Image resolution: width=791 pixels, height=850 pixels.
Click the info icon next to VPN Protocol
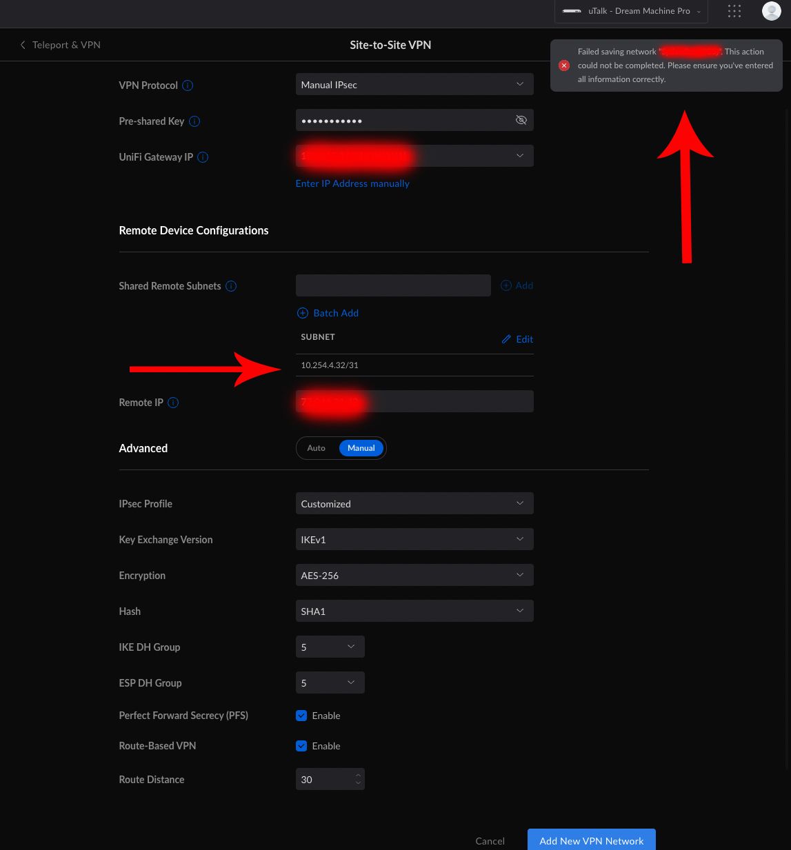[188, 85]
